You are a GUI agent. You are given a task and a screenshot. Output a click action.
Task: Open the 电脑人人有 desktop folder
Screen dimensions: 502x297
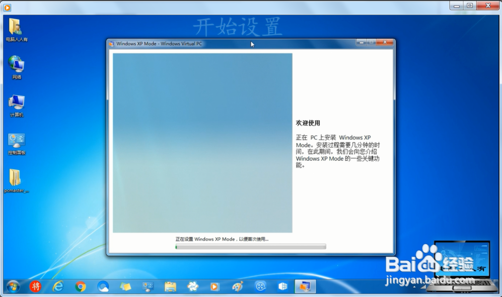pos(16,30)
